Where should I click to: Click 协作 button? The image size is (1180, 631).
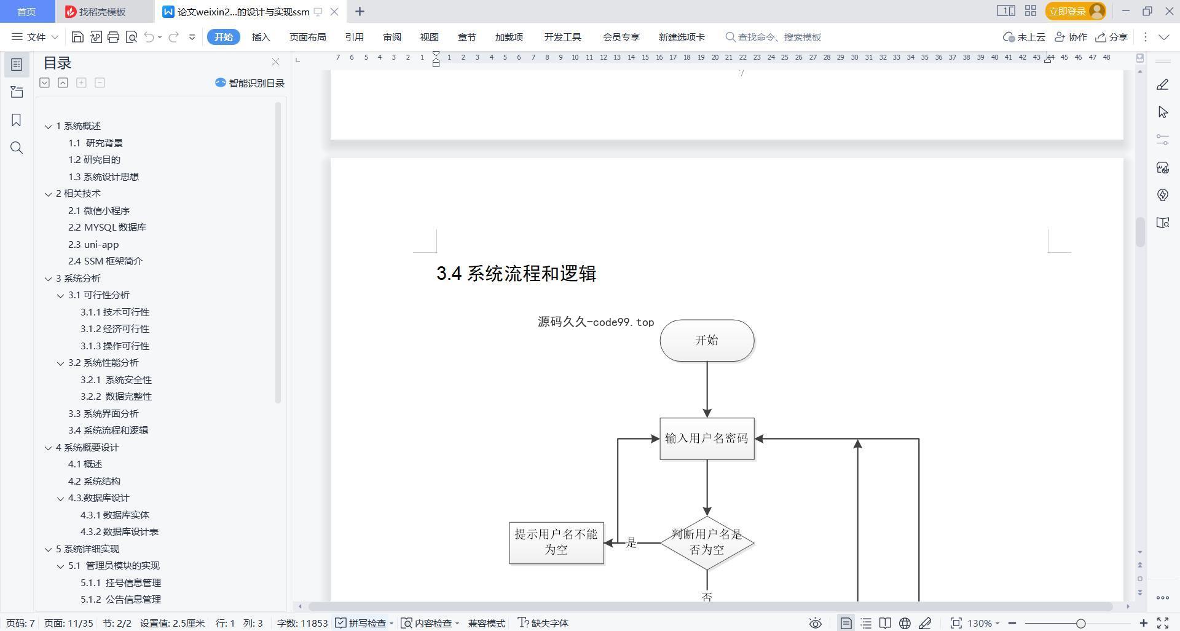1071,37
